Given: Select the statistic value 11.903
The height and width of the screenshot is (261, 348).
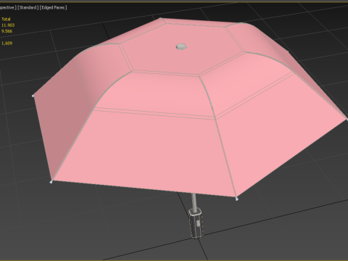Looking at the screenshot, I should 8,25.
